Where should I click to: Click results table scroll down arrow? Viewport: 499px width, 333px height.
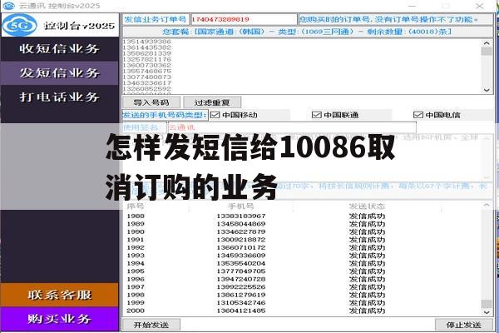[487, 313]
